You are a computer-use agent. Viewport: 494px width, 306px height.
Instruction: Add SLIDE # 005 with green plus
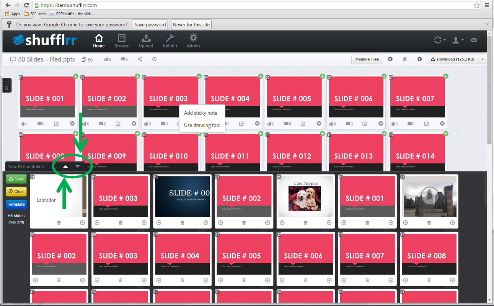pyautogui.click(x=322, y=76)
